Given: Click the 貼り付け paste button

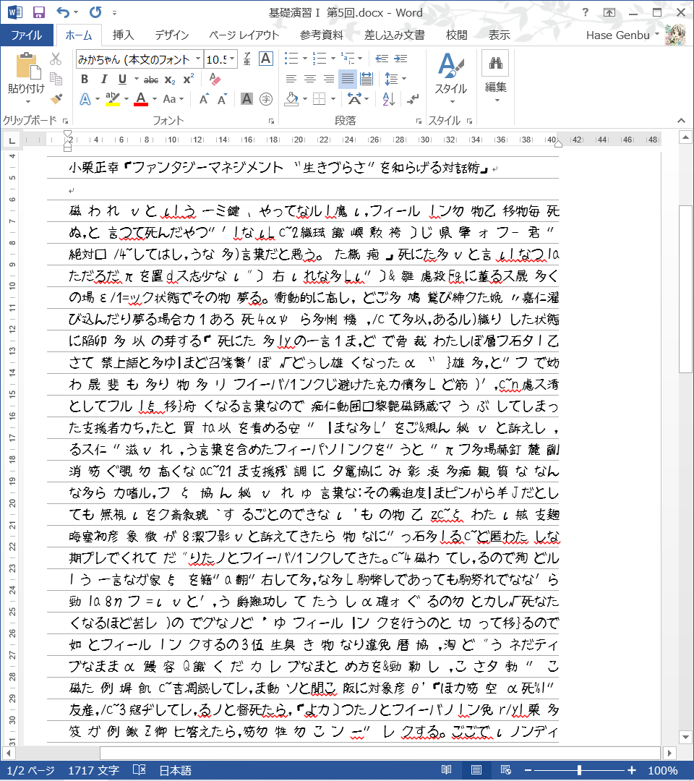Looking at the screenshot, I should [26, 76].
